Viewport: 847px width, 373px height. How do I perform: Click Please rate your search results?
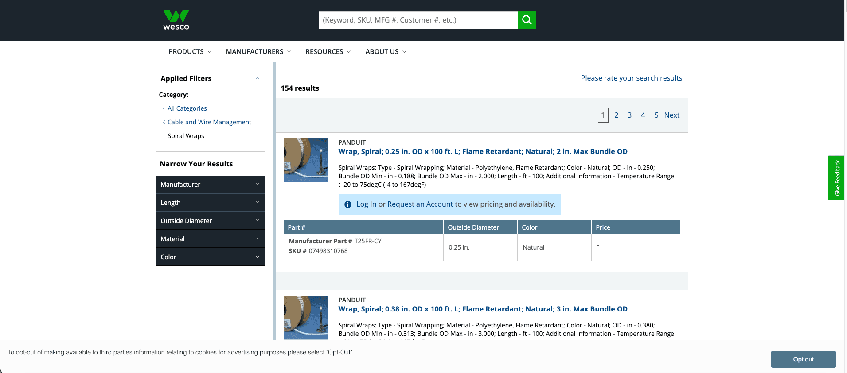tap(632, 78)
